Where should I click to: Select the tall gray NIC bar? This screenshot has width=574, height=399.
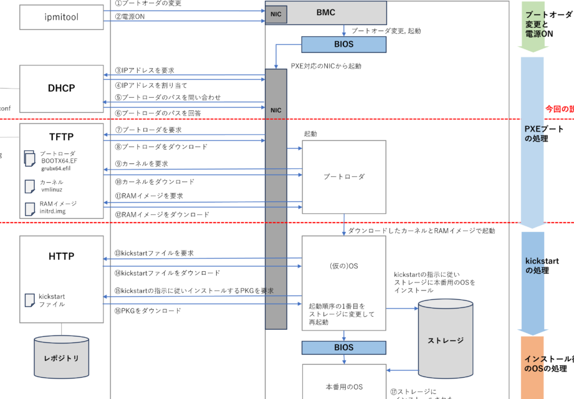pyautogui.click(x=276, y=199)
